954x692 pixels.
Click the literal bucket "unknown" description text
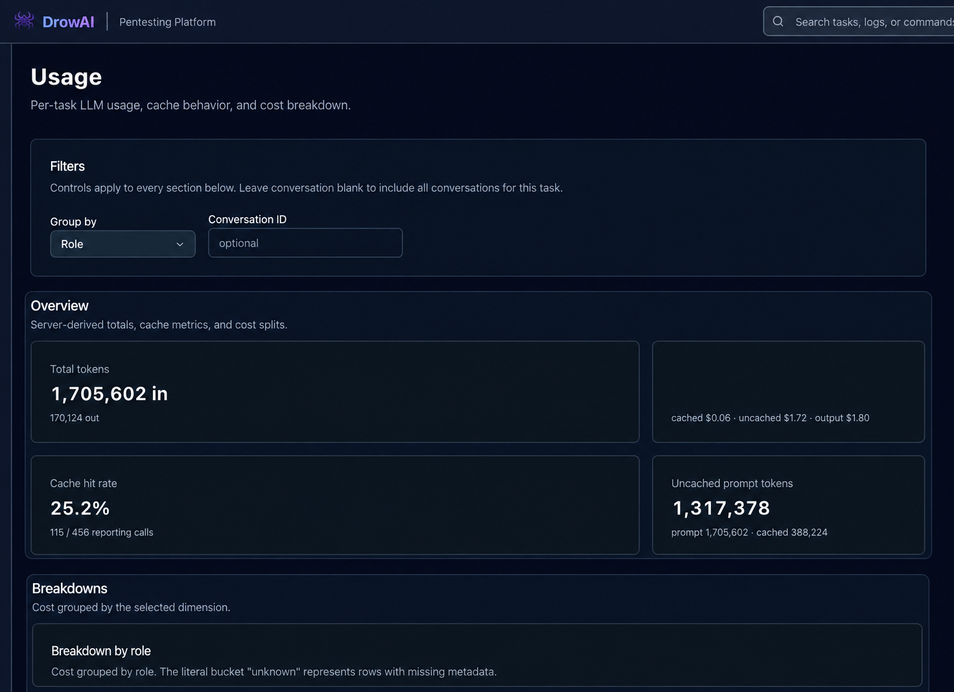(274, 672)
